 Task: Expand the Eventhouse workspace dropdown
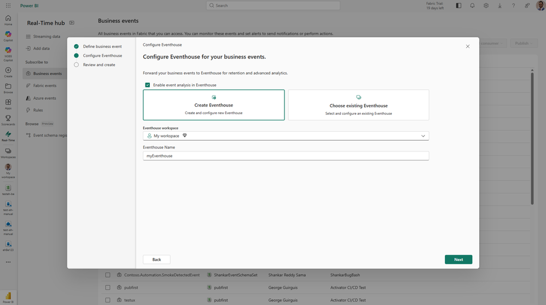pyautogui.click(x=286, y=136)
